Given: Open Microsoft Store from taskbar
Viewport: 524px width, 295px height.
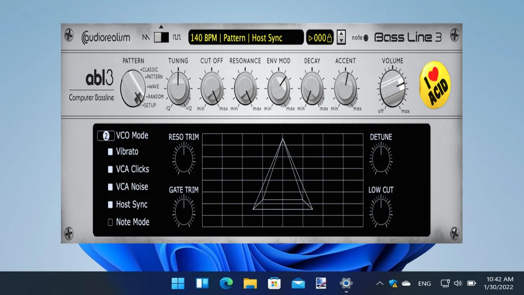Looking at the screenshot, I should 274,283.
